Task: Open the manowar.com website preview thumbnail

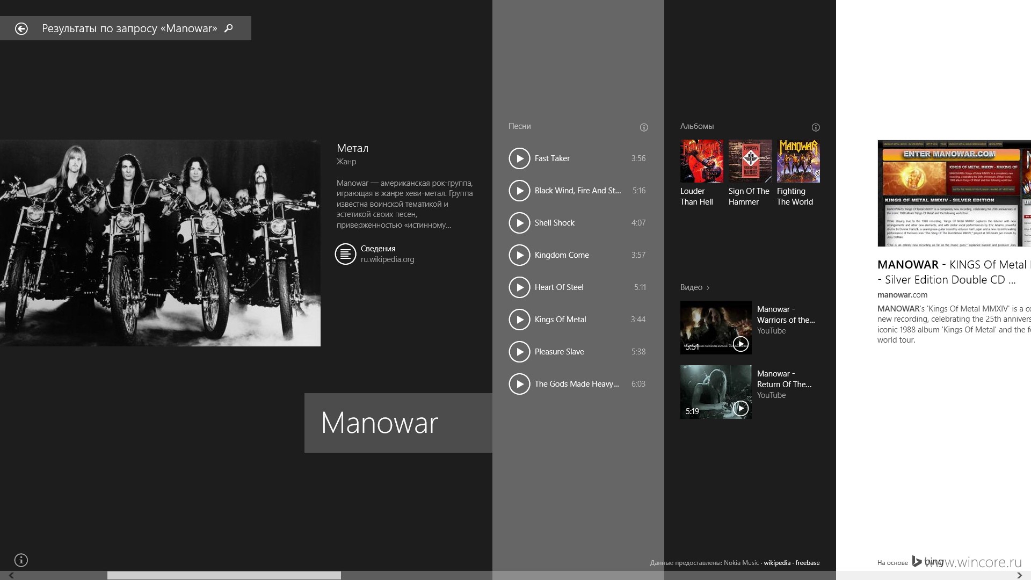Action: coord(954,193)
